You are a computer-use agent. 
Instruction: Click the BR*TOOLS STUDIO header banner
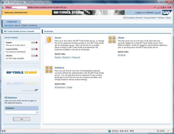point(88,13)
